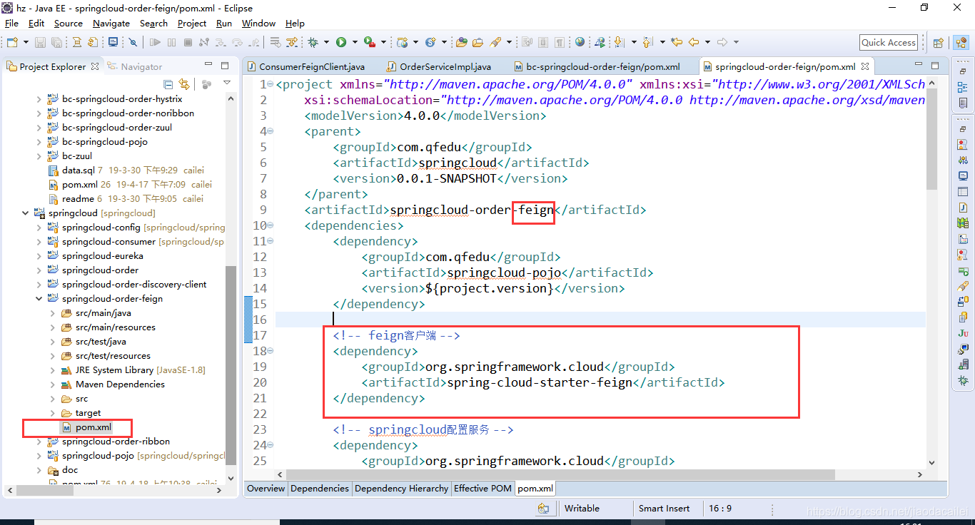The width and height of the screenshot is (975, 525).
Task: Open the Run dropdown arrow
Action: coord(354,43)
